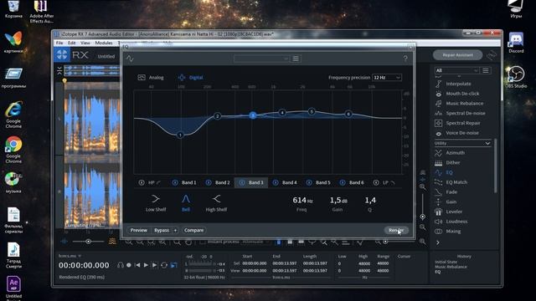Select the High Shelf filter shape
Viewport: 536px width, 301px height.
point(216,203)
